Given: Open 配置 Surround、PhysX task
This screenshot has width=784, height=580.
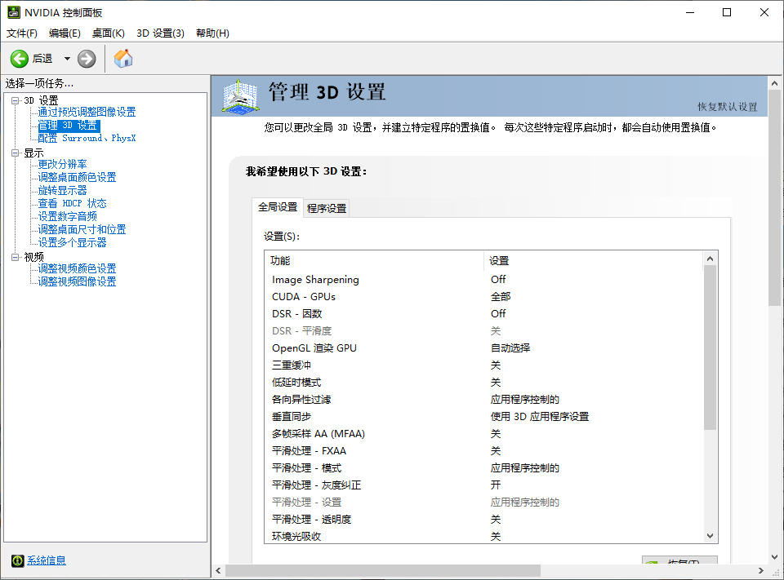Looking at the screenshot, I should coord(87,138).
